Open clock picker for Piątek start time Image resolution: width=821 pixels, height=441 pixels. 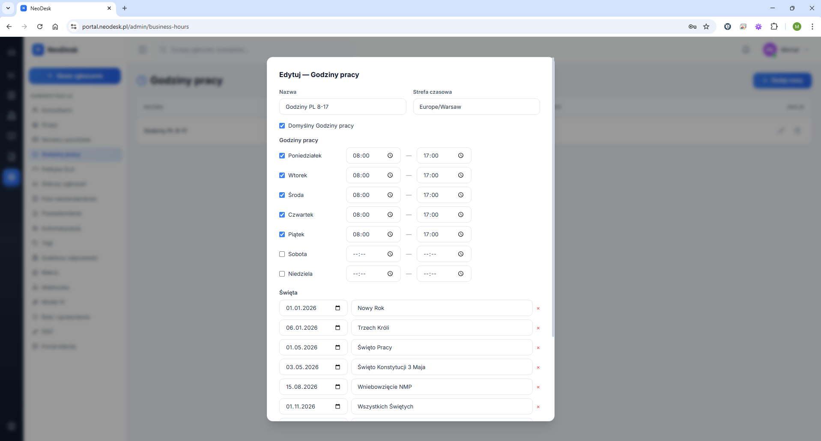tap(390, 234)
